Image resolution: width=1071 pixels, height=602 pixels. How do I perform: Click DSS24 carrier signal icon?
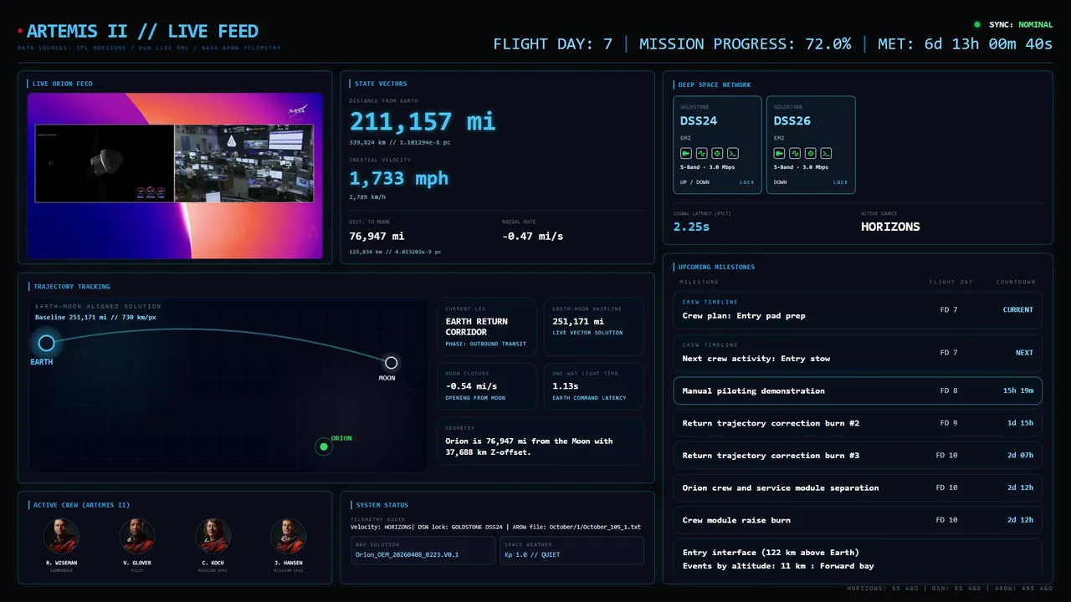(x=686, y=153)
